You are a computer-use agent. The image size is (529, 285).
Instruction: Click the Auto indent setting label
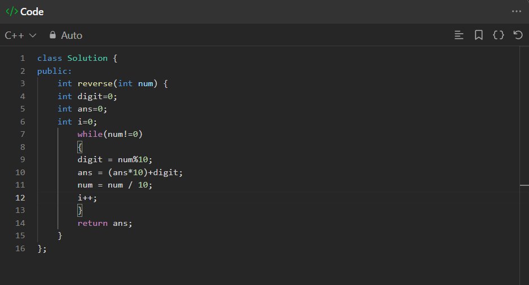72,35
